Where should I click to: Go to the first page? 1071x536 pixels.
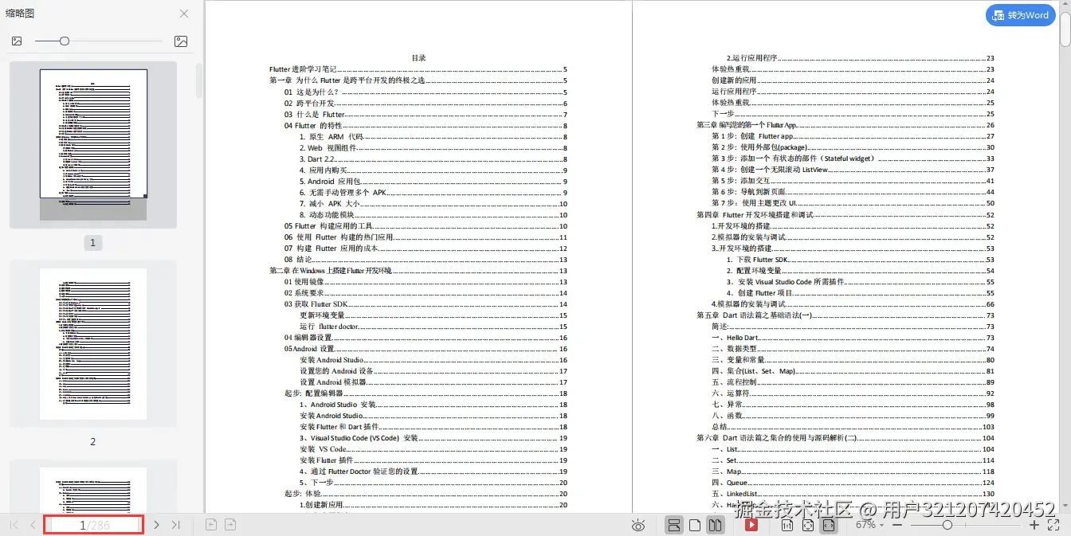point(14,525)
